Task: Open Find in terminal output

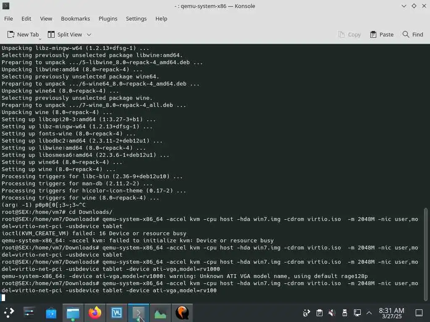Action: click(x=413, y=34)
